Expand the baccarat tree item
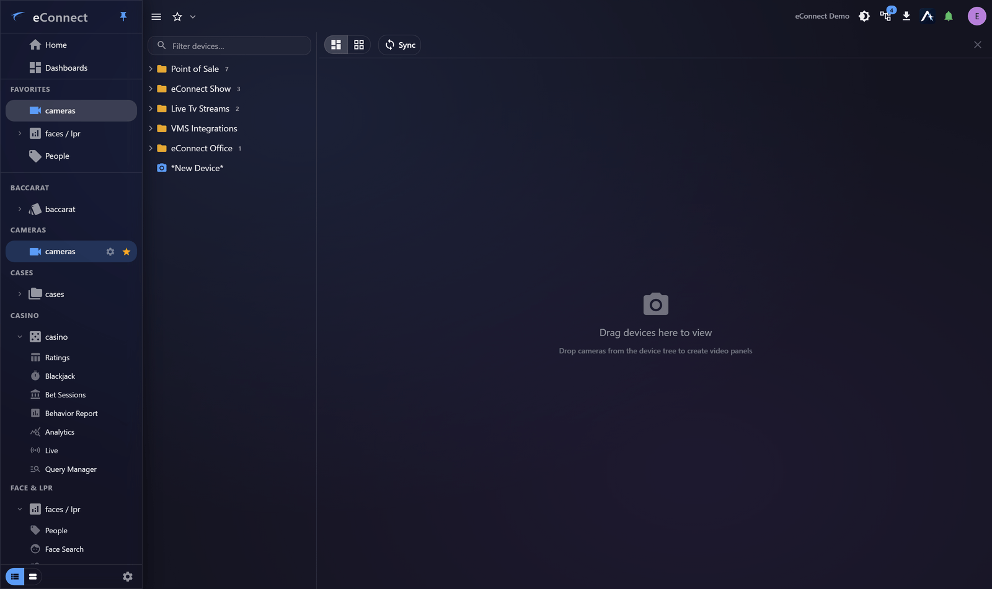Viewport: 992px width, 589px height. coord(20,209)
